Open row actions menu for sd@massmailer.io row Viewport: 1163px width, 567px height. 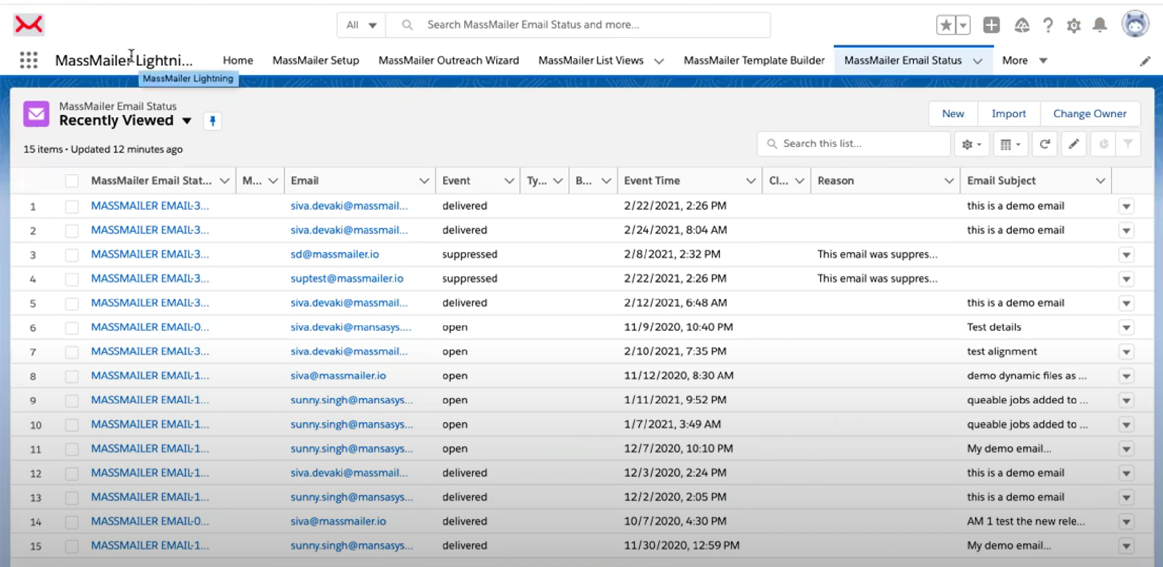1126,255
